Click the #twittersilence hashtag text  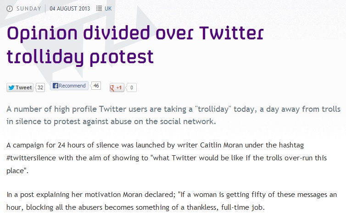click(x=31, y=158)
